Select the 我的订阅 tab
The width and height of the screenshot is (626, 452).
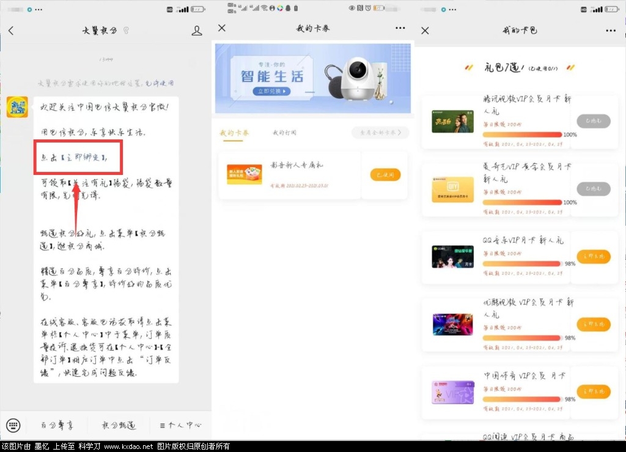pyautogui.click(x=285, y=133)
